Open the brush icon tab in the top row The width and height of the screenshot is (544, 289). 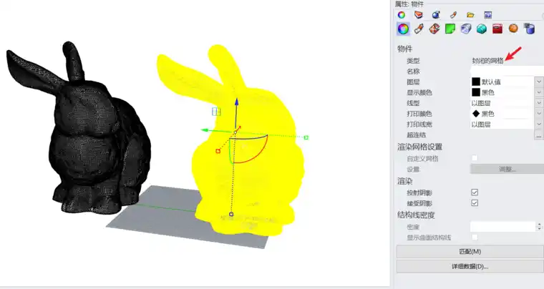(x=453, y=15)
